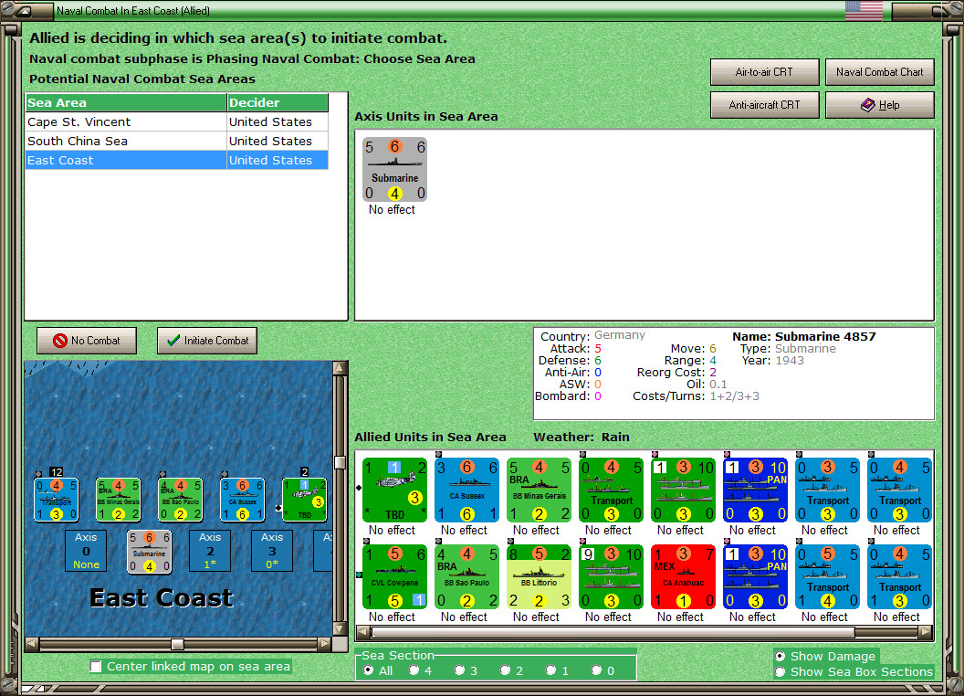Click the Submarine counter on the East Coast map
This screenshot has height=696, width=964.
click(150, 552)
